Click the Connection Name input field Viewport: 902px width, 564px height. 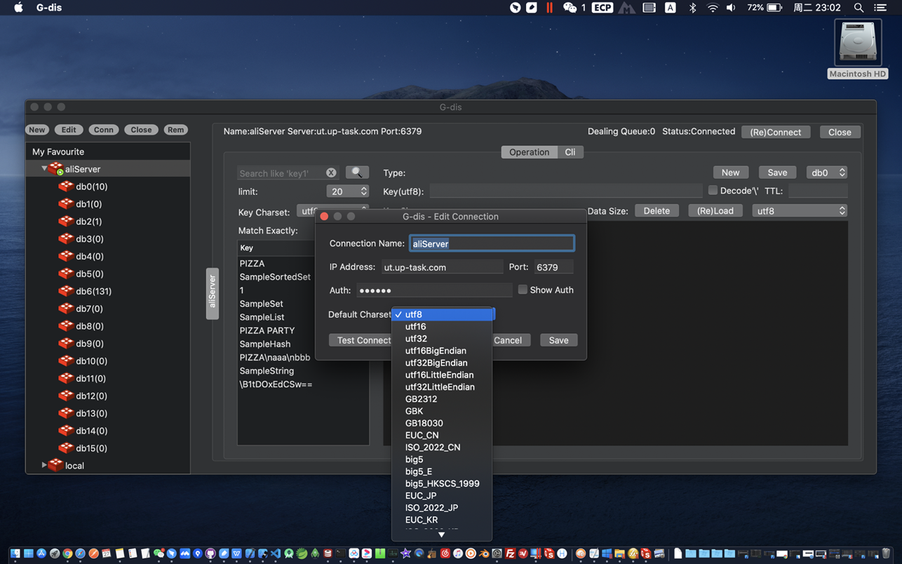point(492,243)
